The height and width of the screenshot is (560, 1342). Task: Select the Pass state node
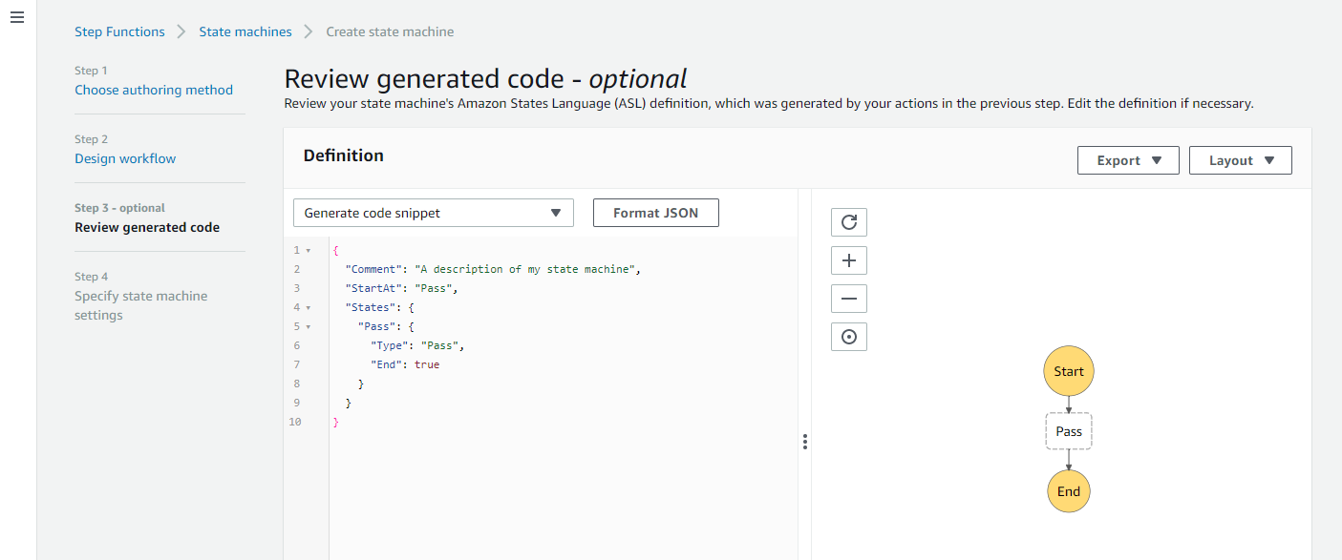[x=1069, y=431]
